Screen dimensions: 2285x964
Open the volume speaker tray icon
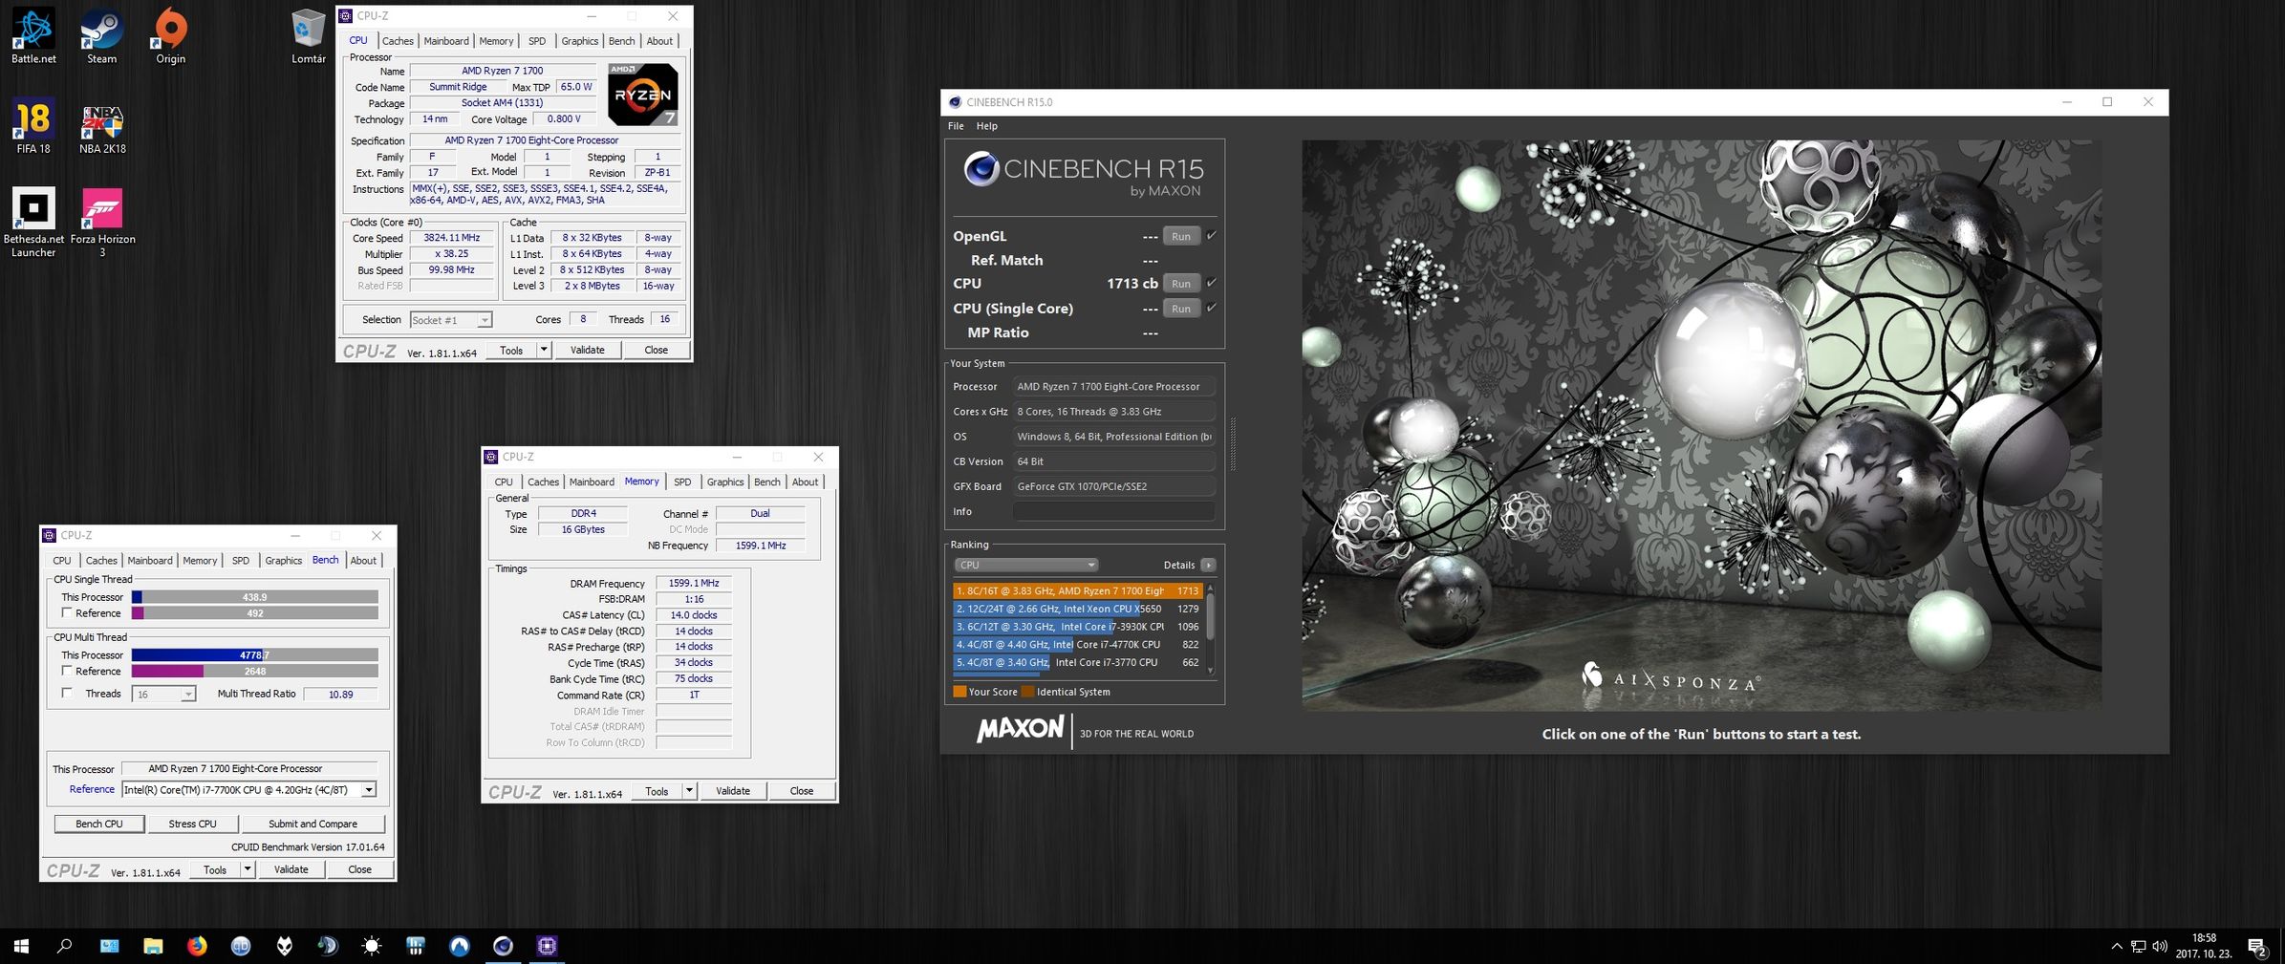[2160, 947]
